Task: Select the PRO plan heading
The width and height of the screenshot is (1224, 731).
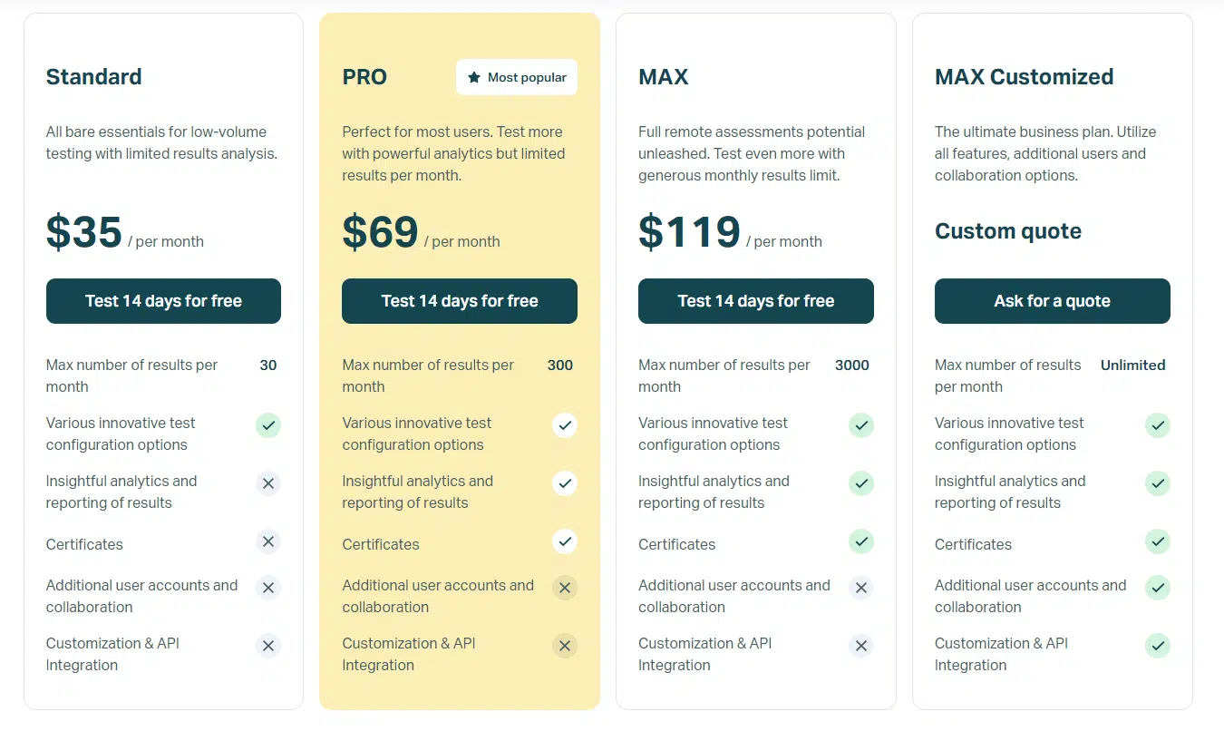Action: (x=364, y=77)
